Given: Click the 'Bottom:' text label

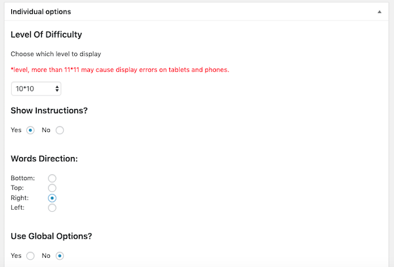Looking at the screenshot, I should point(23,178).
